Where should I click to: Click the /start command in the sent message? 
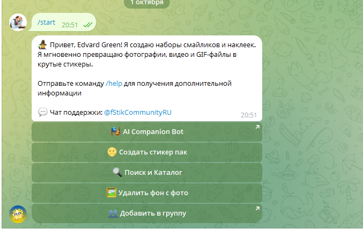point(46,23)
